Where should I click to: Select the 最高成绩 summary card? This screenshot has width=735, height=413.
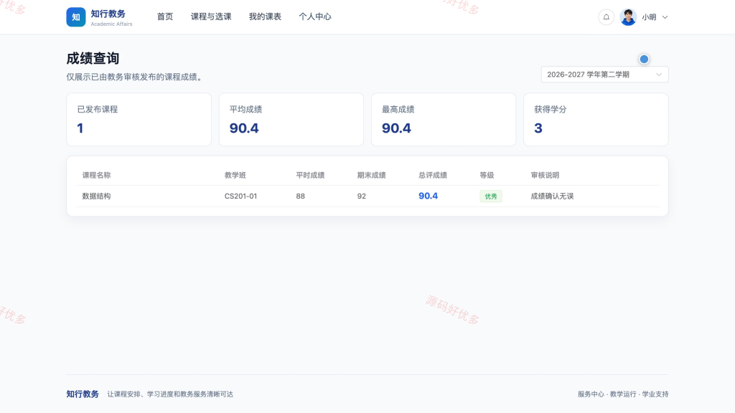[x=444, y=120]
